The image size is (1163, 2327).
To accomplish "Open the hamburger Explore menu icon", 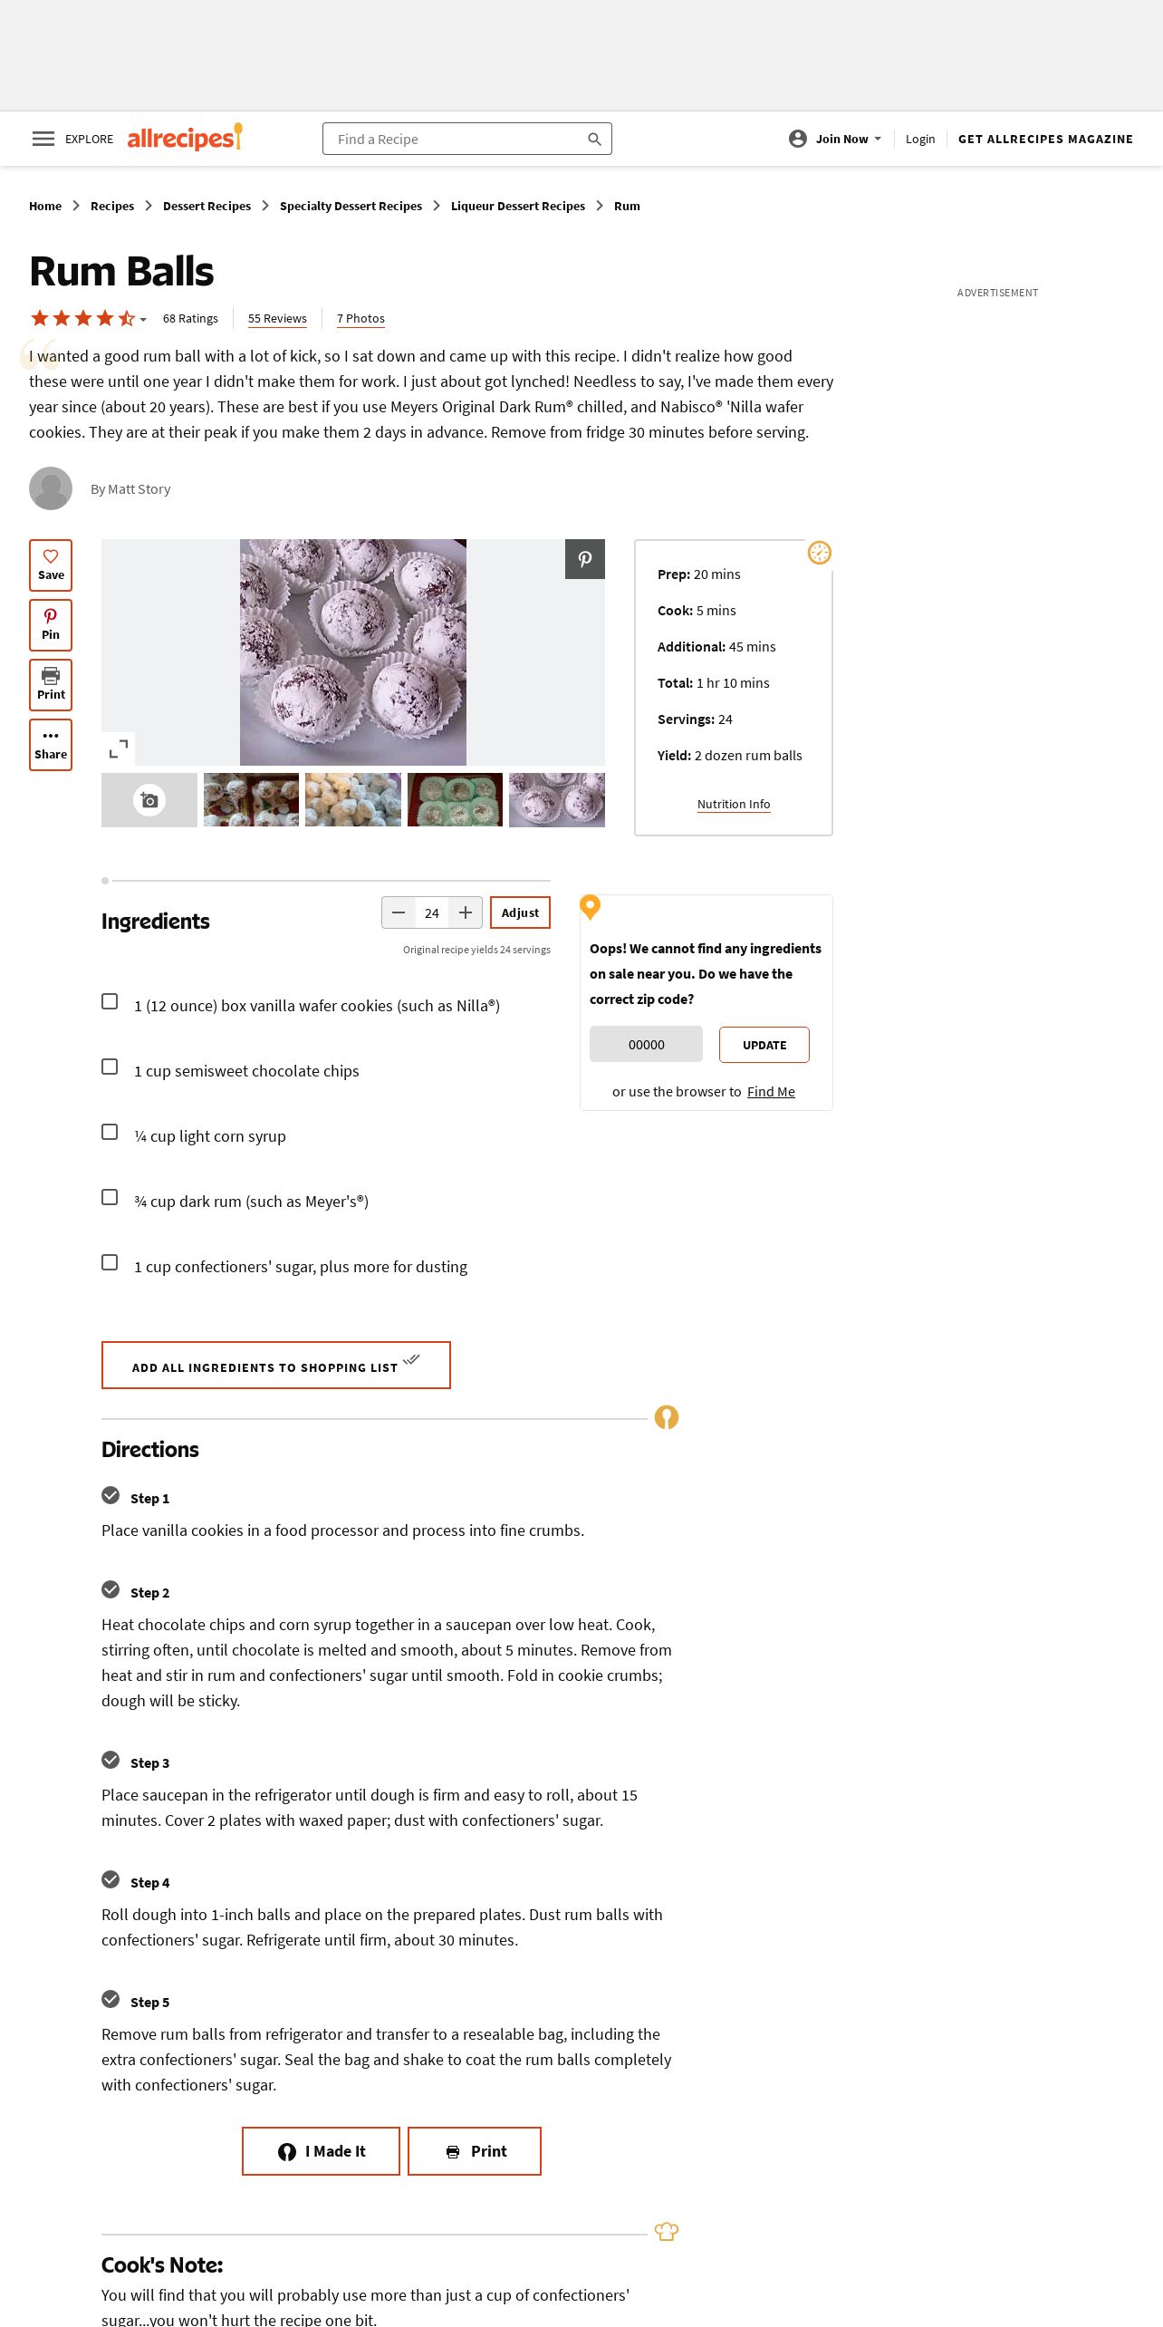I will pos(43,139).
